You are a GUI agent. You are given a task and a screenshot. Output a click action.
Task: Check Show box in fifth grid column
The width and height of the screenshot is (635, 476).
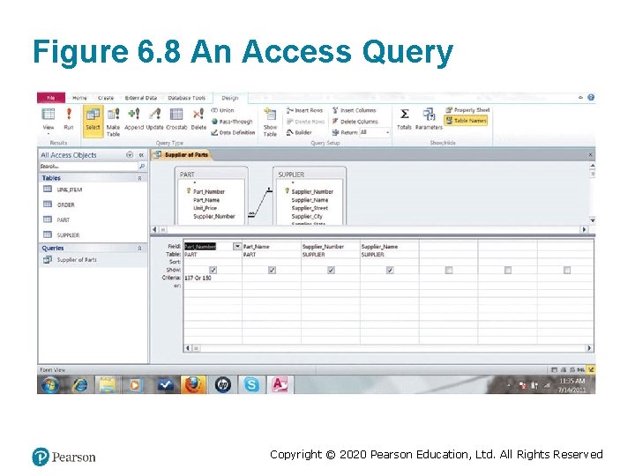pos(449,270)
